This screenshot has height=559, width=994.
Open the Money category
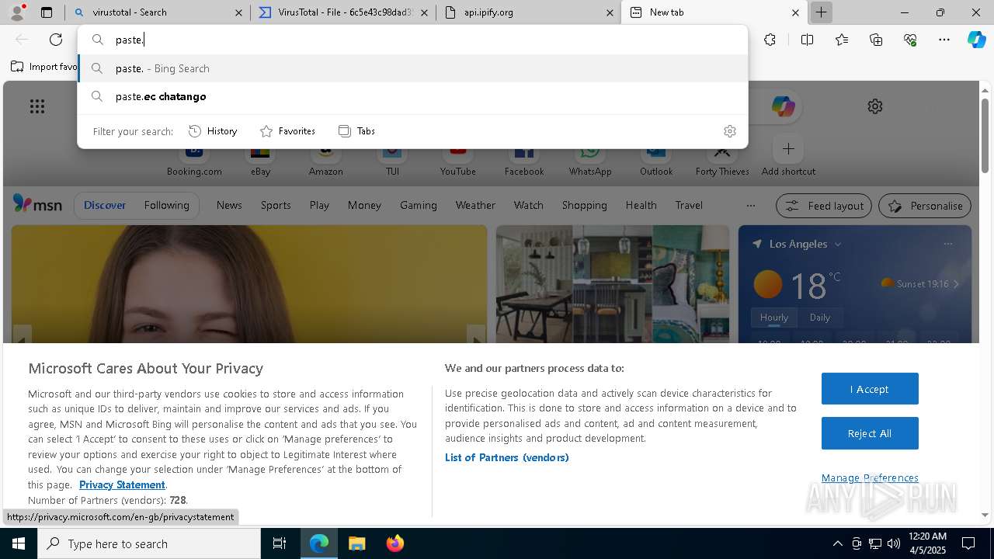click(x=364, y=205)
